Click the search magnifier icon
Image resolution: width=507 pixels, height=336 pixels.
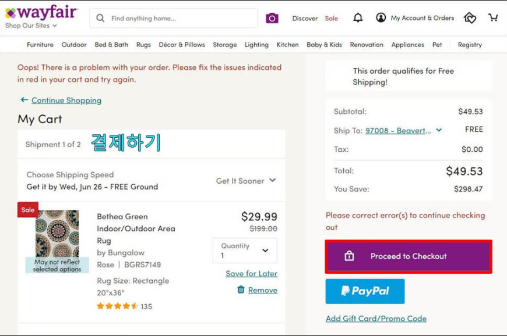coord(100,18)
